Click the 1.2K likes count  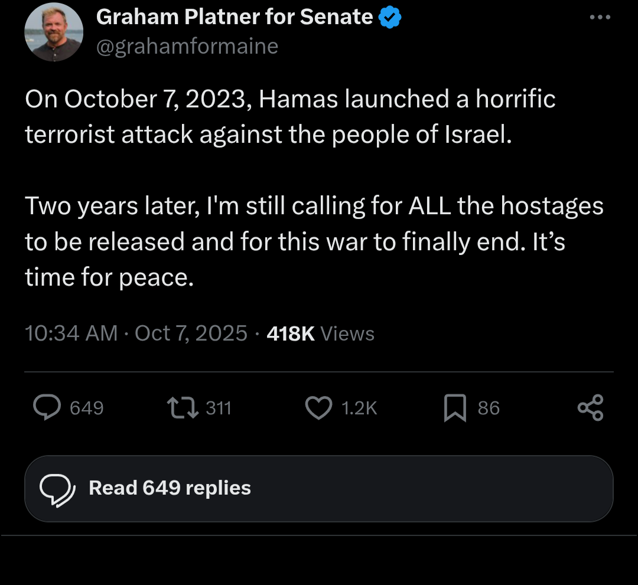point(359,408)
